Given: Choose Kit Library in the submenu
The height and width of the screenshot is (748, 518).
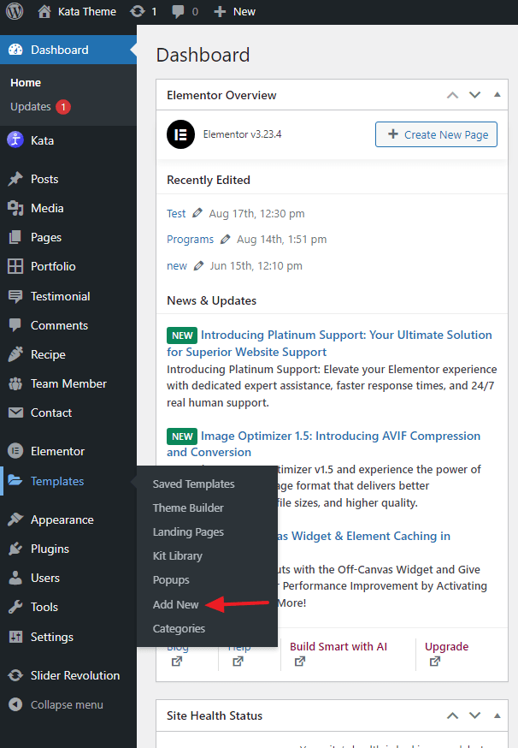Looking at the screenshot, I should coord(177,555).
